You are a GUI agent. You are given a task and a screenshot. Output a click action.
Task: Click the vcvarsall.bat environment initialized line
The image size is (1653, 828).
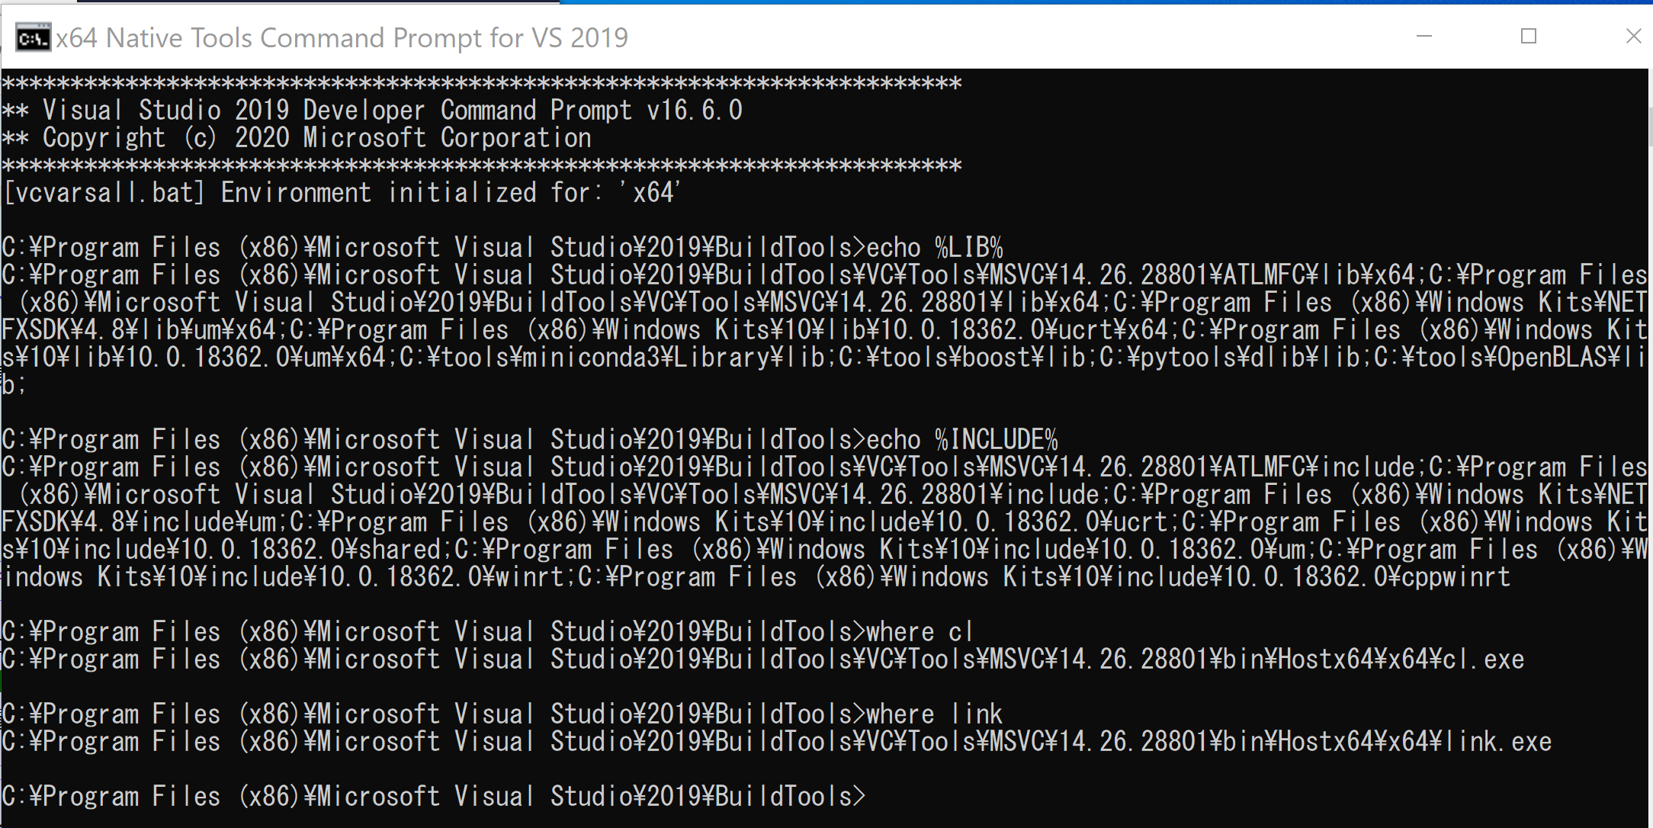click(x=342, y=193)
